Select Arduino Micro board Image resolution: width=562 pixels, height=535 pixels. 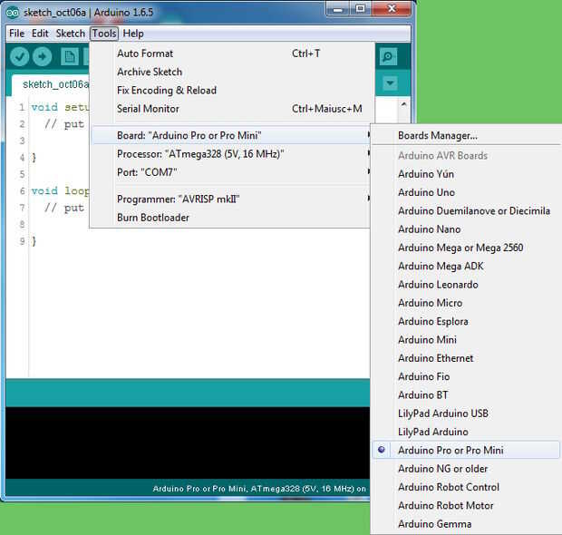coord(466,303)
